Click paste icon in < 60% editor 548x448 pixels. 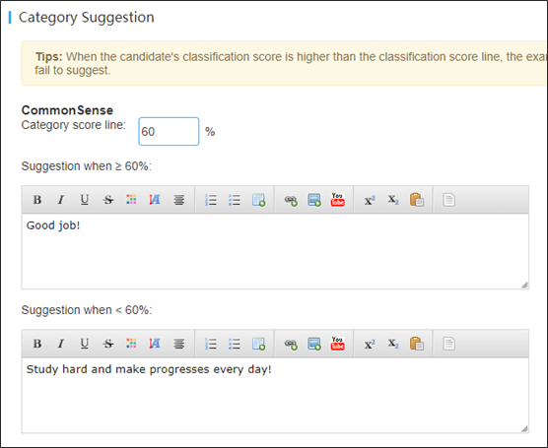pos(417,344)
